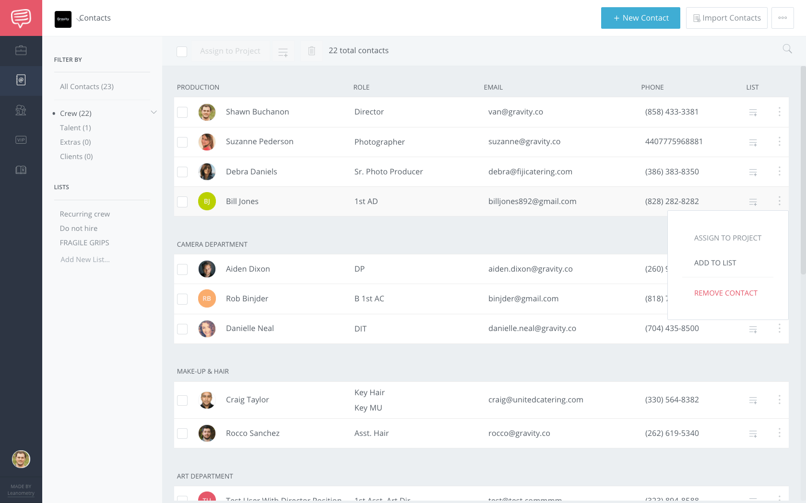Viewport: 806px width, 503px height.
Task: Select Craig Taylor's checkbox
Action: click(182, 400)
